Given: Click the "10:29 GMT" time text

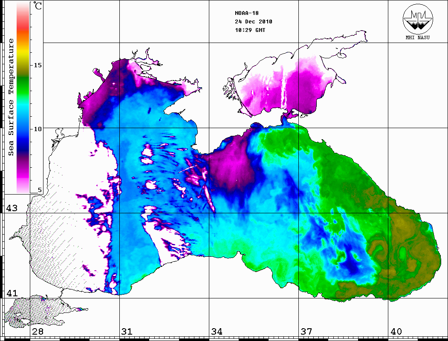Looking at the screenshot, I should [250, 30].
